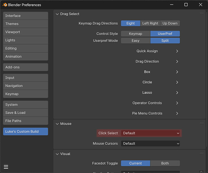
Task: Open the Pie Menu Controls arrow
Action: (x=177, y=113)
